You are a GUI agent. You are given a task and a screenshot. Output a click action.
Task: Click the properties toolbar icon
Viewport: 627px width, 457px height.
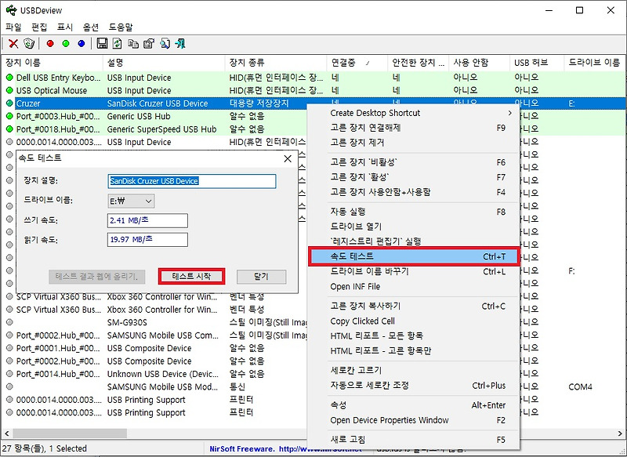[x=149, y=44]
